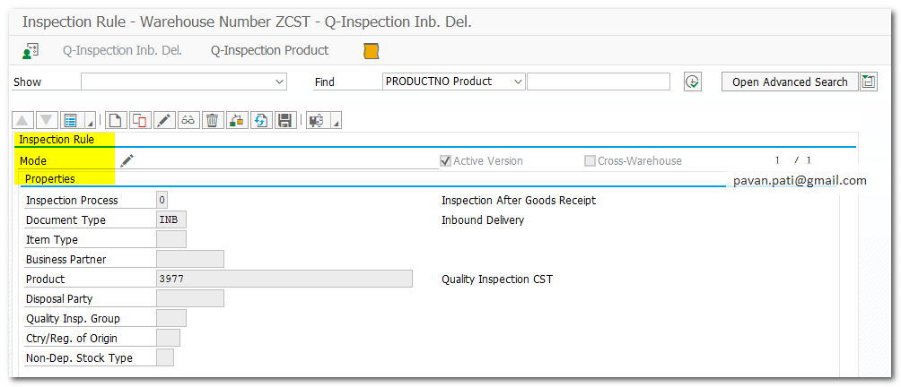
Task: Switch to change mode with pencil icon
Action: click(163, 120)
